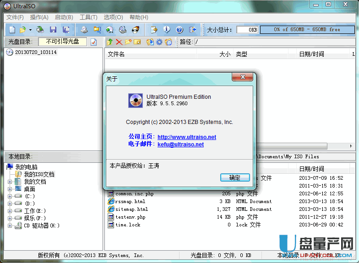Click the Save floppy disk icon
359x263 pixels.
pos(53,30)
